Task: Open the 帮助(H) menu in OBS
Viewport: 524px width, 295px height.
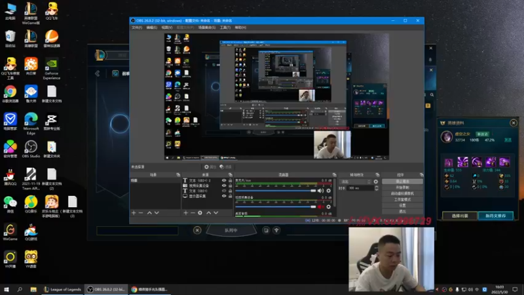Action: tap(240, 28)
